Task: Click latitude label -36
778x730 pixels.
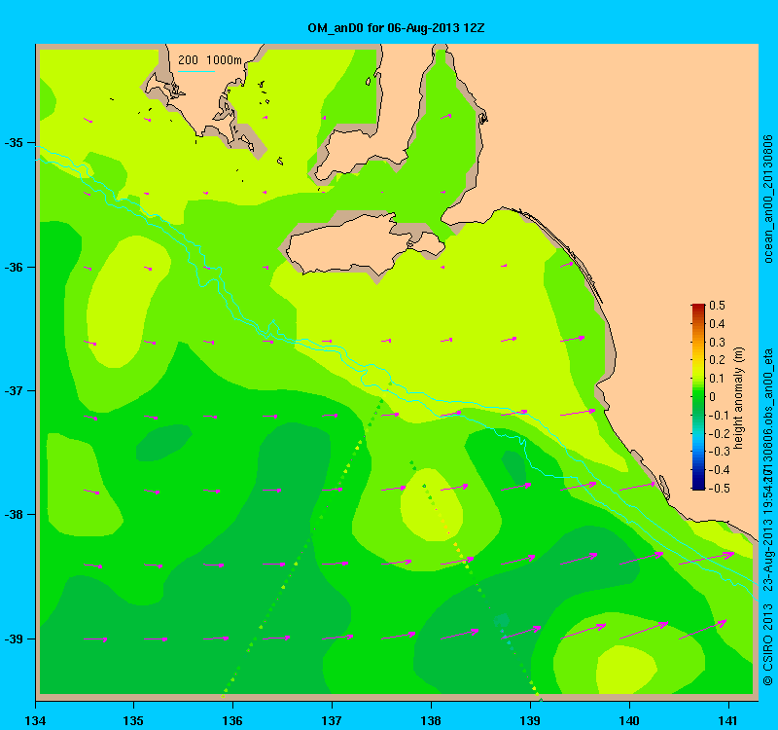Action: pyautogui.click(x=14, y=267)
